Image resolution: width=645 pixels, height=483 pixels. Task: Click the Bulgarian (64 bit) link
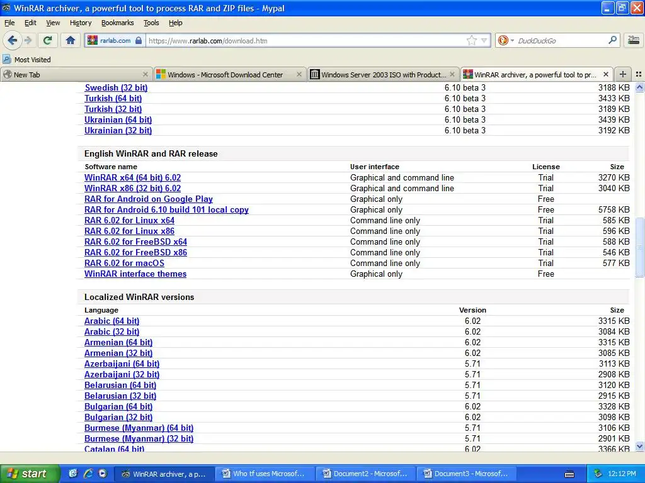click(118, 406)
